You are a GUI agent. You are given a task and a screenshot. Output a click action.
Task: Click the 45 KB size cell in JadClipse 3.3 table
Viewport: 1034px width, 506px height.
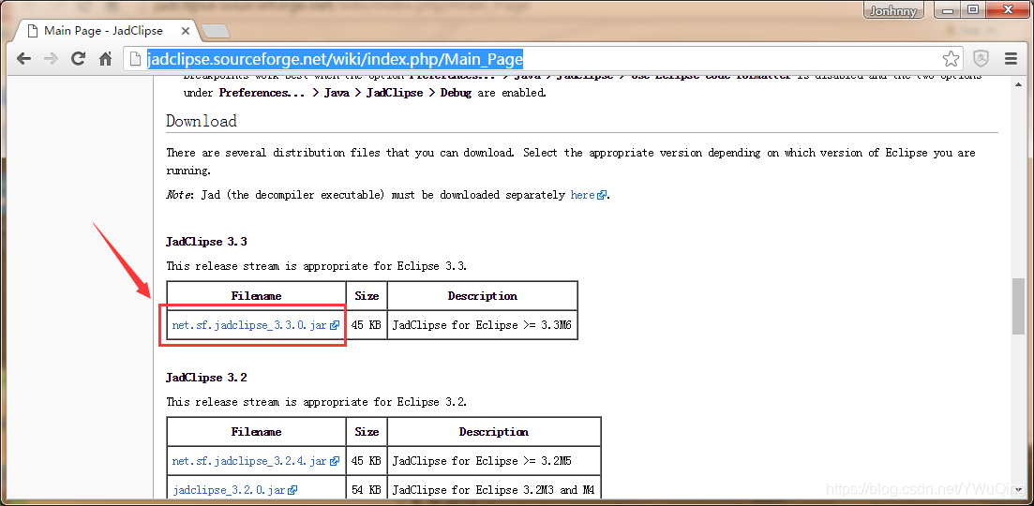click(x=367, y=325)
